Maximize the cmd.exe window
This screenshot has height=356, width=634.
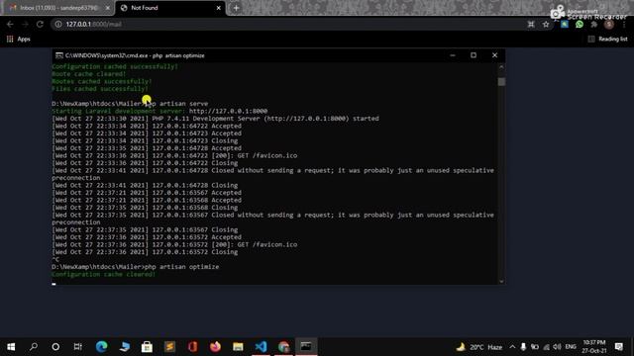click(x=474, y=55)
